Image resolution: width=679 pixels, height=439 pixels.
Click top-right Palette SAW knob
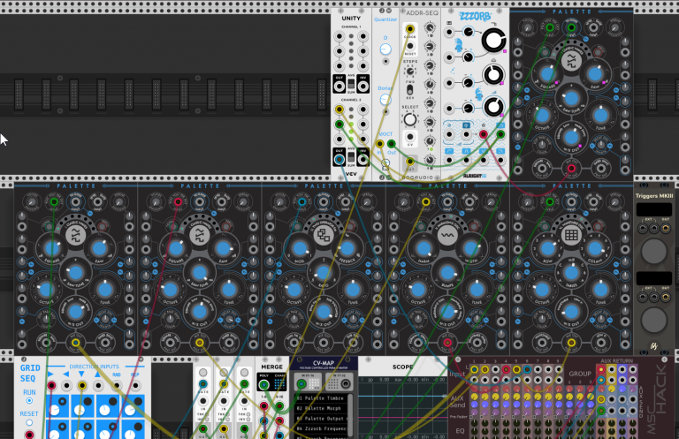[595, 74]
